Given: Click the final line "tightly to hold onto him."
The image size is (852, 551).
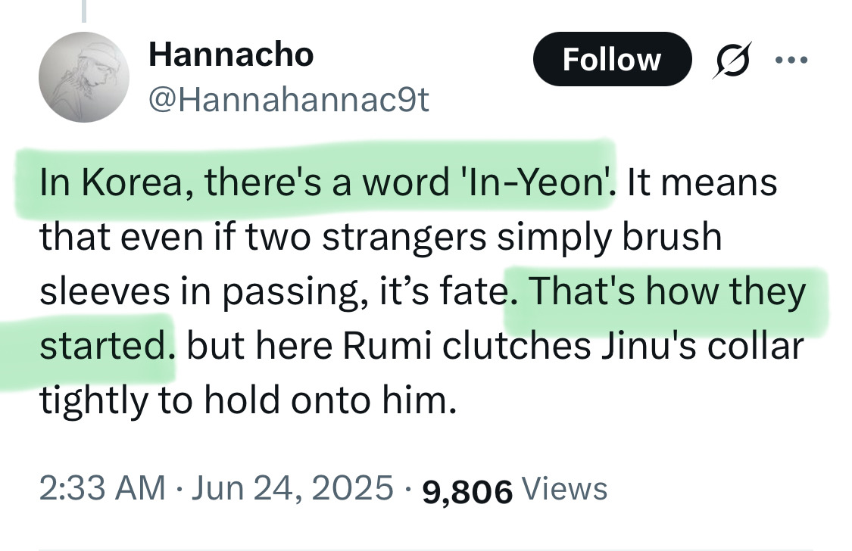Looking at the screenshot, I should (x=248, y=401).
